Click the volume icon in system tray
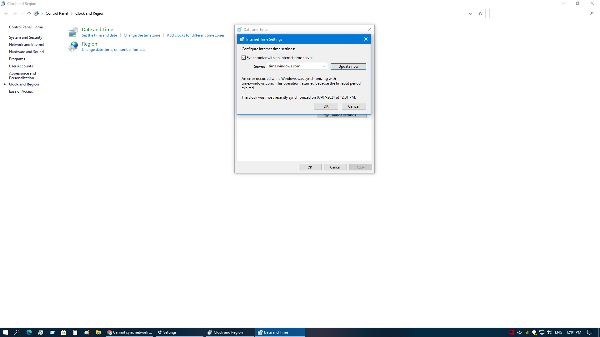 click(x=549, y=332)
